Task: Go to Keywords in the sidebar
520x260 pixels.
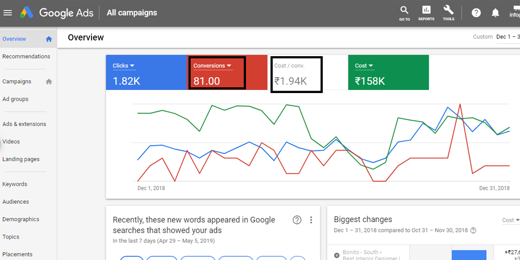Action: click(x=15, y=184)
